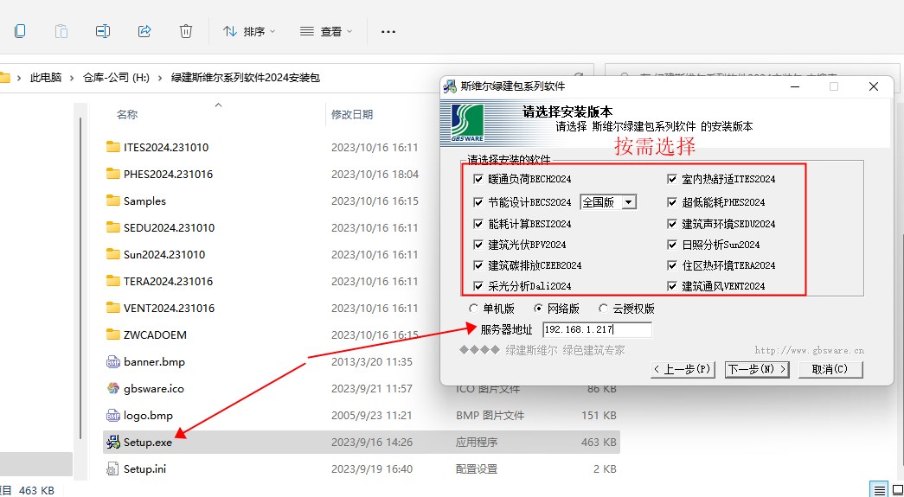The image size is (904, 497).
Task: Select the gbsware.ico file icon
Action: click(x=113, y=388)
